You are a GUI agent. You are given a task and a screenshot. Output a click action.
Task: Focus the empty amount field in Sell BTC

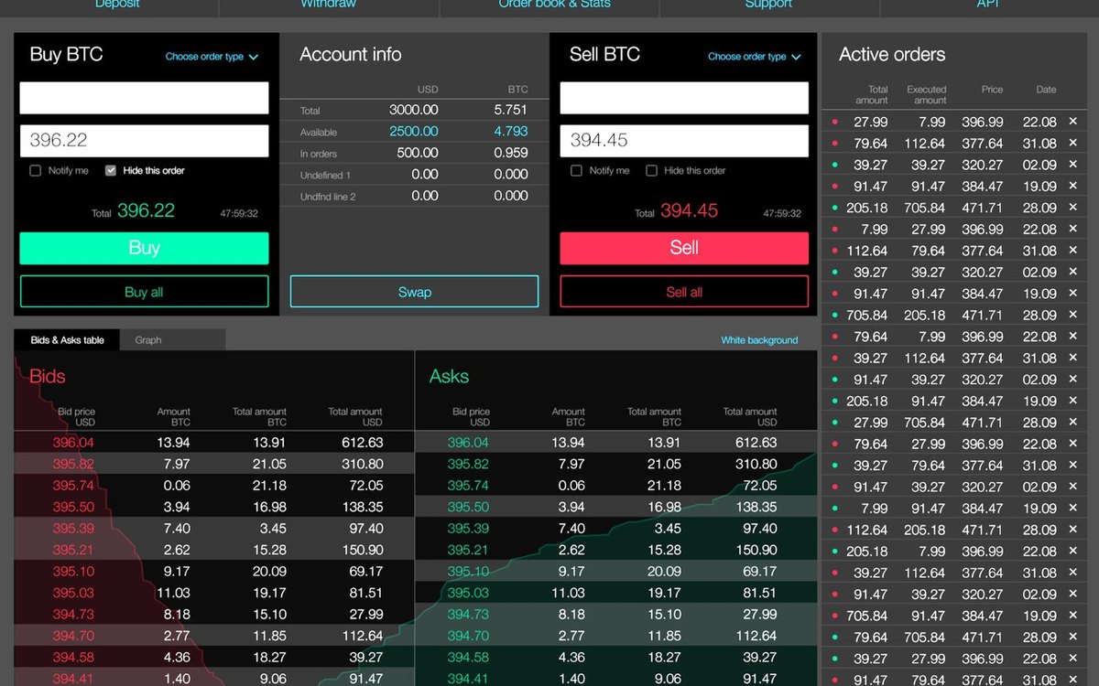pyautogui.click(x=684, y=98)
